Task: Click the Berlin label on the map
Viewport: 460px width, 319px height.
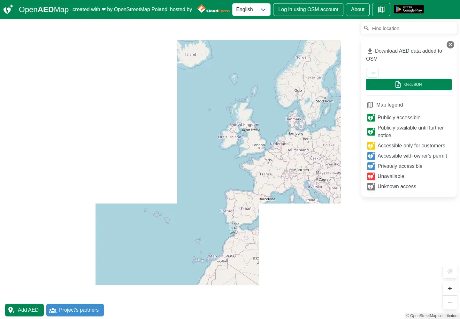Action: [x=308, y=139]
